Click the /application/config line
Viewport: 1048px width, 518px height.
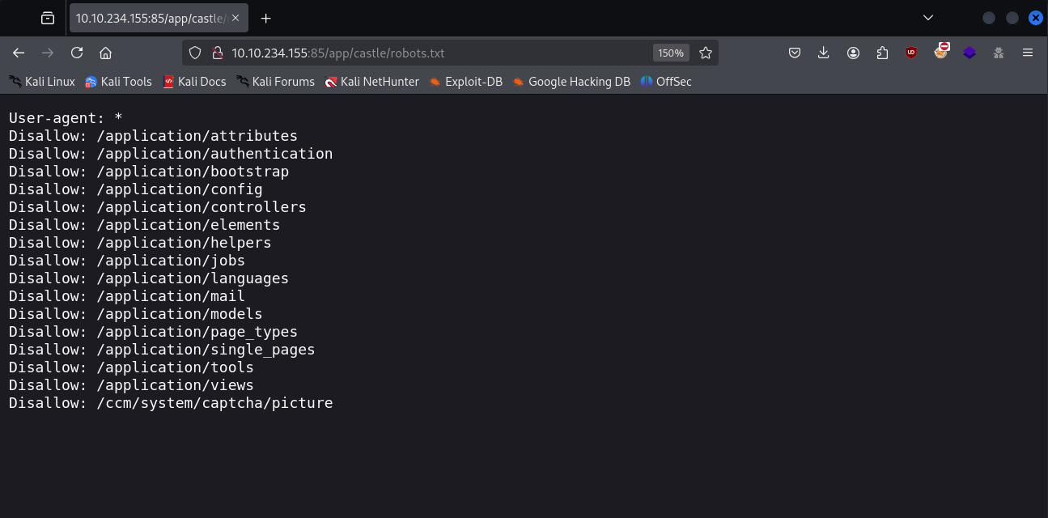(136, 189)
